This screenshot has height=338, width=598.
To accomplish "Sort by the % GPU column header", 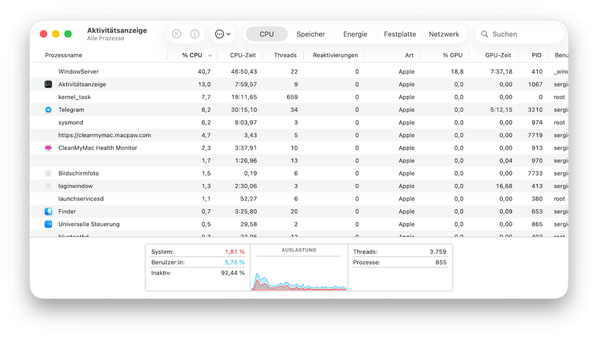I will pos(452,56).
